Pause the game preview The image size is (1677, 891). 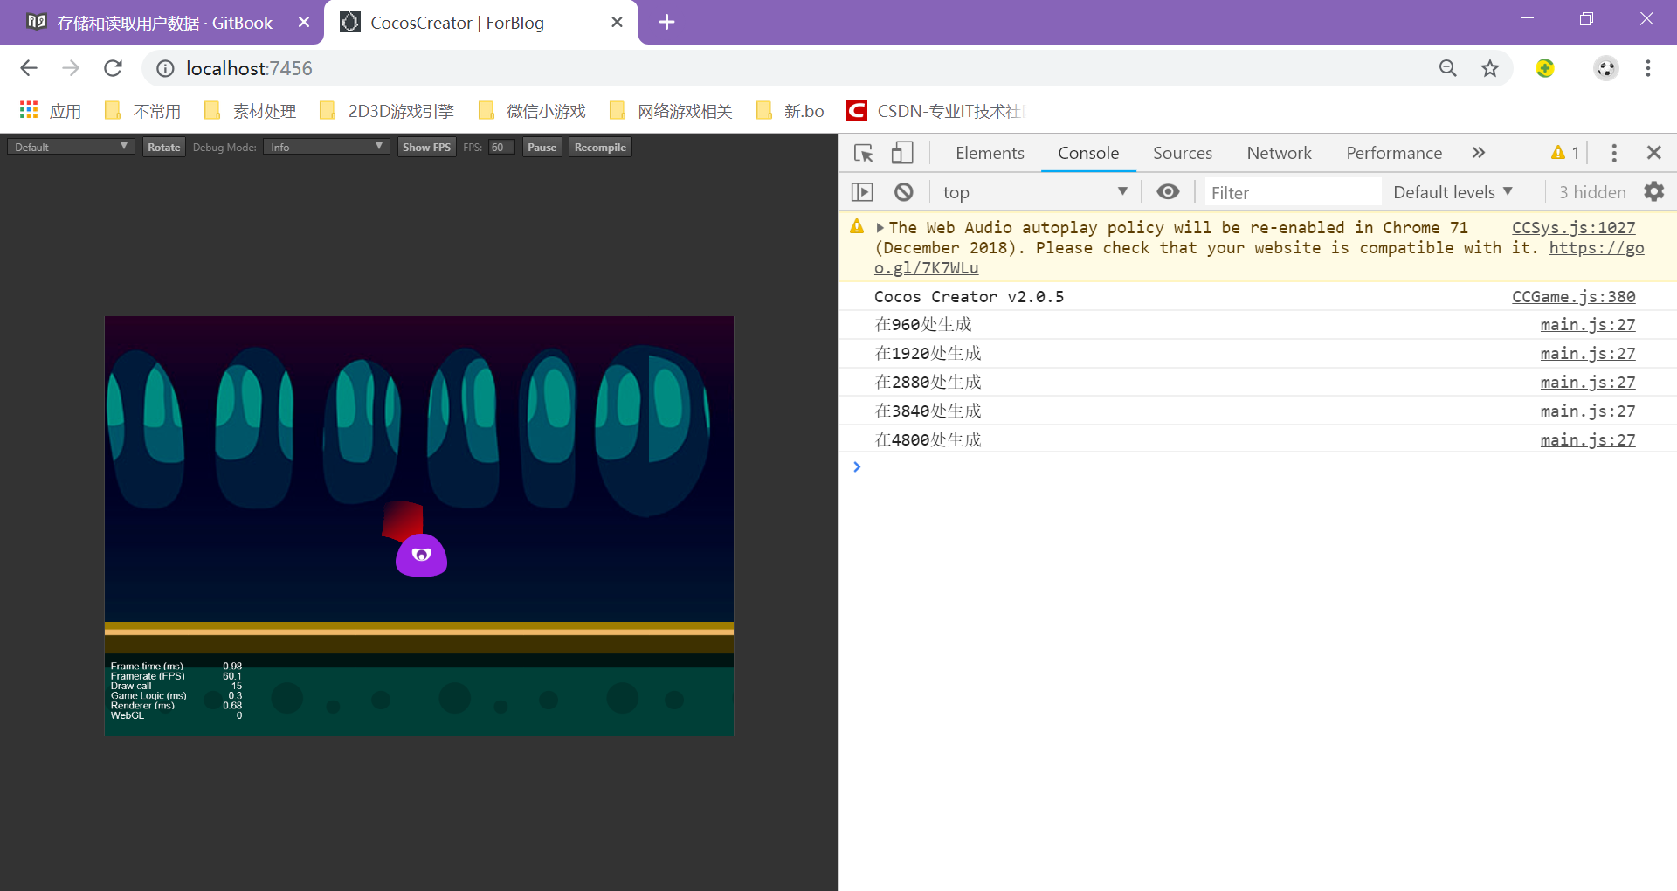(542, 147)
